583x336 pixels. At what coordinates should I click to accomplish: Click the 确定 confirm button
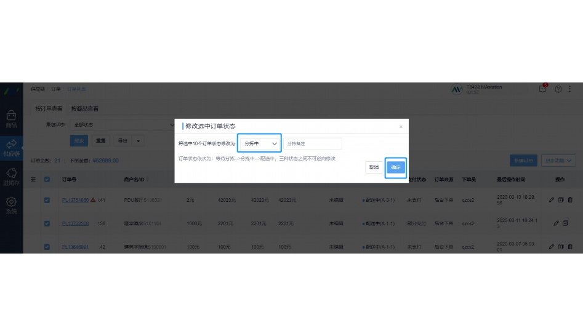pyautogui.click(x=396, y=167)
